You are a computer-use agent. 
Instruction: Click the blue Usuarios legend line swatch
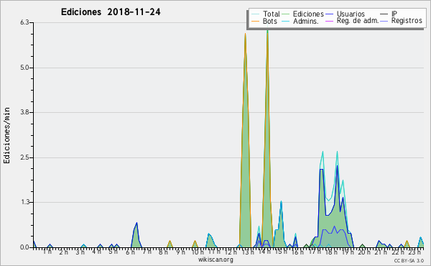click(329, 14)
